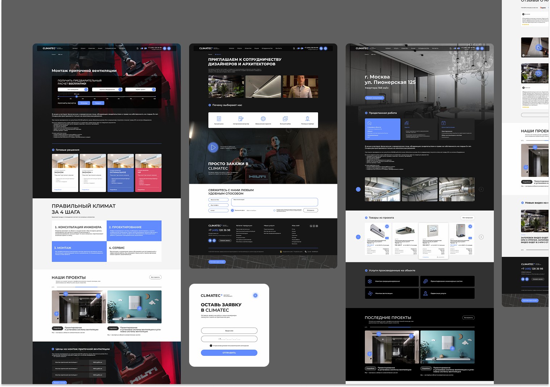
Task: Click the technician icon for 'Сервисные услуги'
Action: [425, 294]
